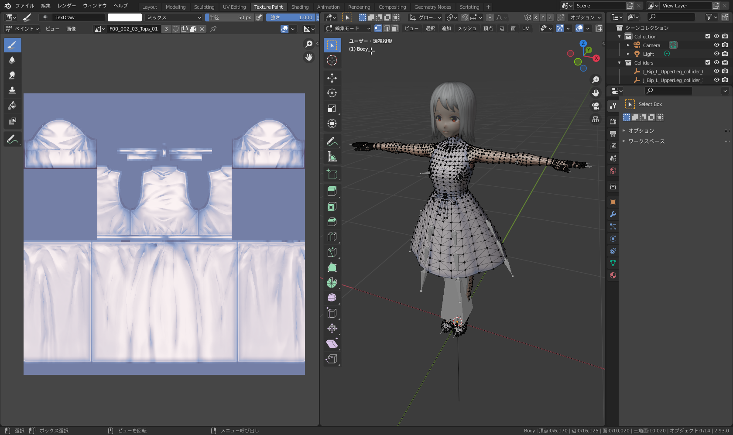Uncheck the Colliders collection checkbox
The width and height of the screenshot is (733, 435).
[708, 63]
